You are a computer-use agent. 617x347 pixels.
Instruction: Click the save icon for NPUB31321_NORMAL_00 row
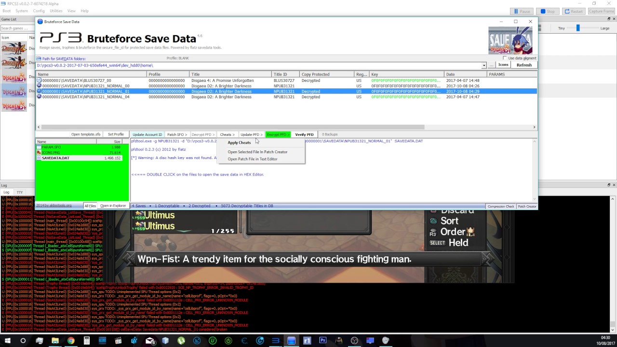(x=39, y=86)
